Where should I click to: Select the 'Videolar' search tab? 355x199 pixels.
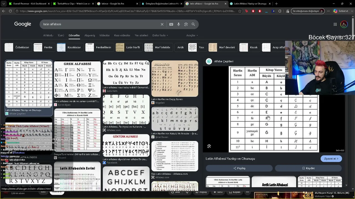point(105,35)
